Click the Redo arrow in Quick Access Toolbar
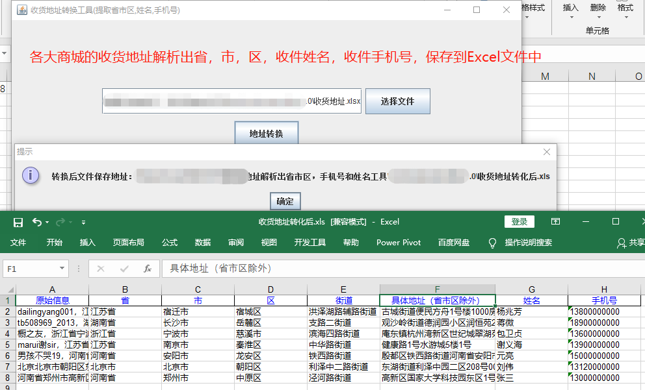Image resolution: width=645 pixels, height=390 pixels. pos(60,222)
